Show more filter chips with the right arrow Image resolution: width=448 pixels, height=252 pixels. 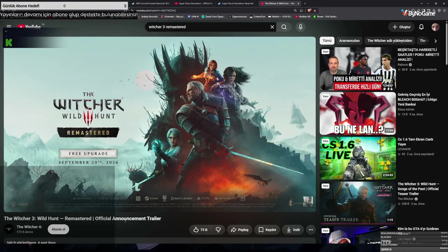[x=435, y=41]
